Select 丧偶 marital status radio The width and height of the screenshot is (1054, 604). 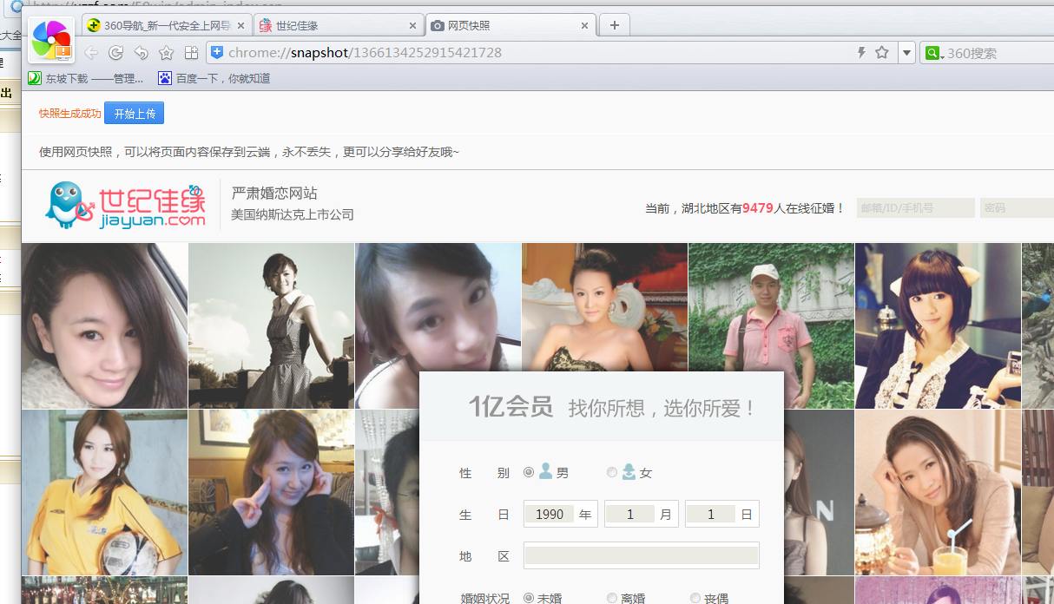click(x=695, y=598)
